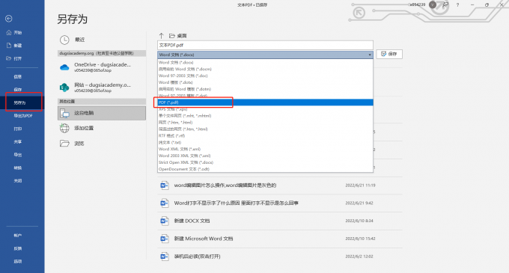
Task: Click the file name field 文本PDF.pdf
Action: point(265,45)
